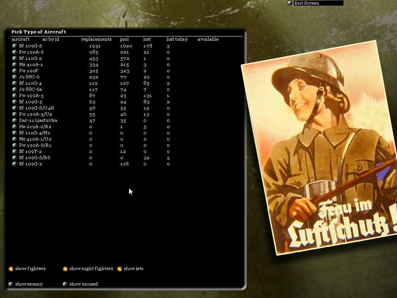397x298 pixels.
Task: Click the Dar-11 Ljastuvka name text
Action: [x=38, y=120]
